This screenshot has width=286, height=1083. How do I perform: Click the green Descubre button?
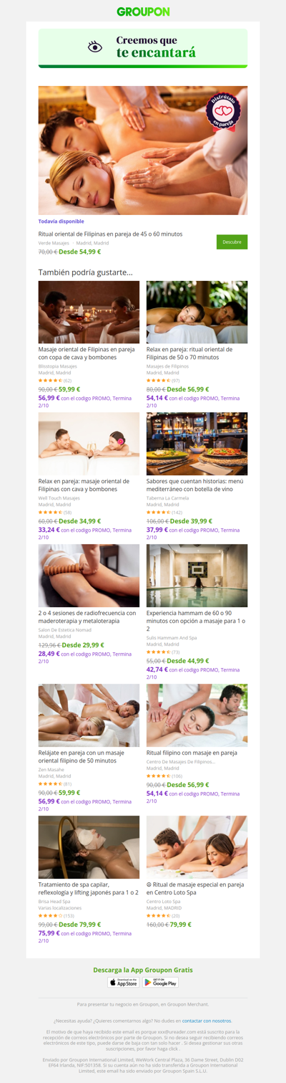(232, 242)
